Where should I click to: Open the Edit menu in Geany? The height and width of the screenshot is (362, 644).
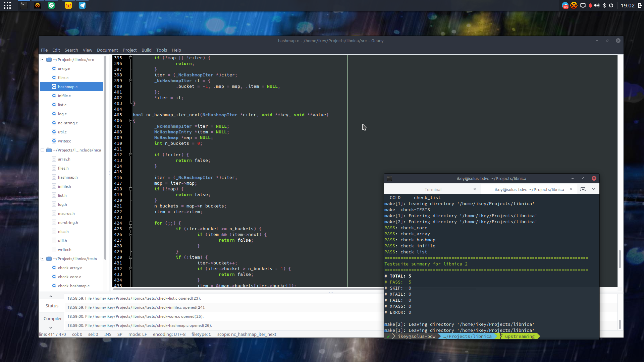(56, 50)
